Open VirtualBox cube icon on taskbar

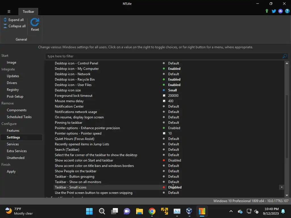pos(189,211)
